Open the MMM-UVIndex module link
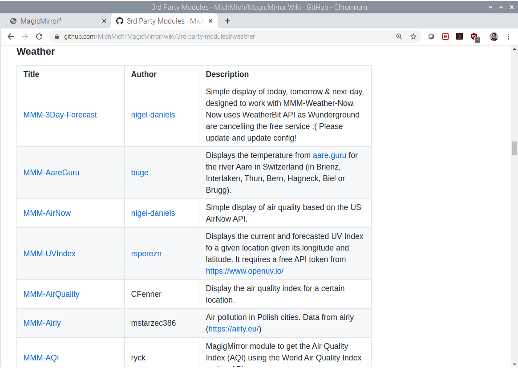 [49, 254]
